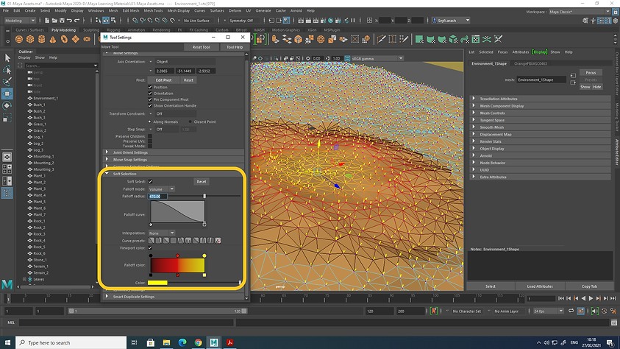620x349 pixels.
Task: Activate the Select tool in the toolbox
Action: pyautogui.click(x=7, y=58)
